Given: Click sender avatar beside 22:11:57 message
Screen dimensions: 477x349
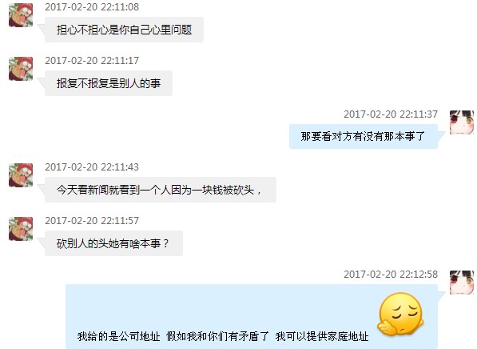Looking at the screenshot, I should tap(21, 229).
